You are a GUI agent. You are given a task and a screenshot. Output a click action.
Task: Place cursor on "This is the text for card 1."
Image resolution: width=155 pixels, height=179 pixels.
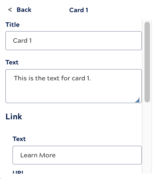click(x=52, y=78)
